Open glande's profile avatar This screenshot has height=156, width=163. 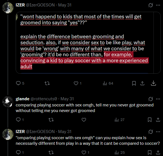coord(8,102)
